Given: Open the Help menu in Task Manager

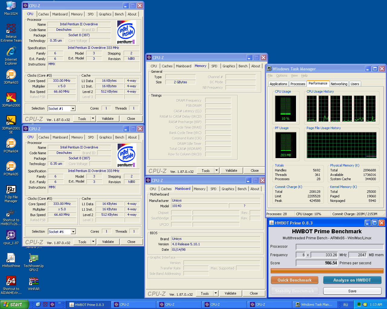Looking at the screenshot, I should click(x=304, y=75).
